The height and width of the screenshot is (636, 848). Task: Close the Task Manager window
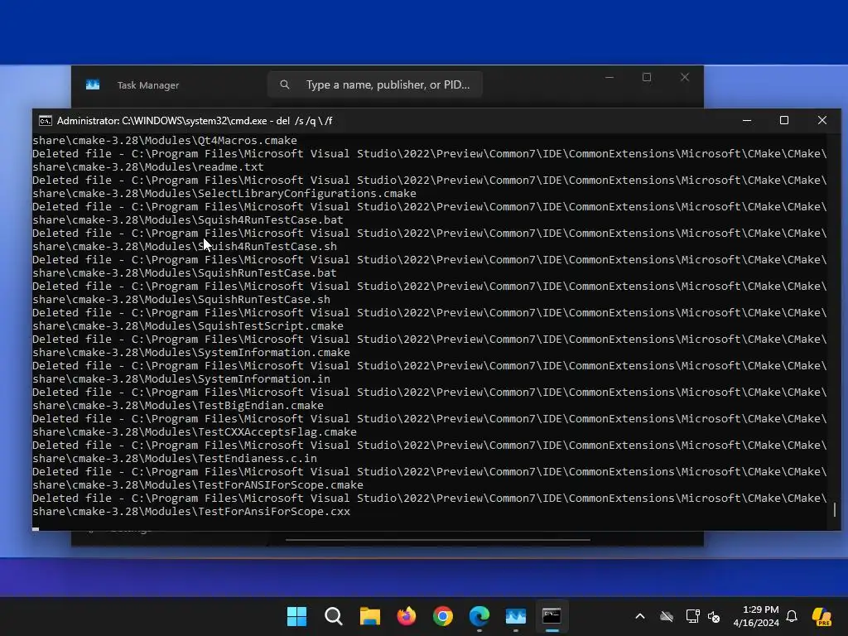tap(685, 77)
